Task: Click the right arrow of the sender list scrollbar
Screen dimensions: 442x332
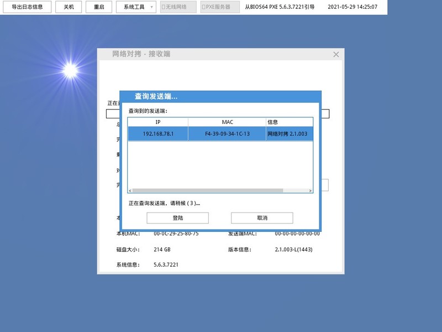Action: click(x=310, y=189)
